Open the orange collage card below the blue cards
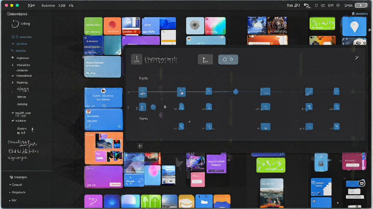 (104, 148)
